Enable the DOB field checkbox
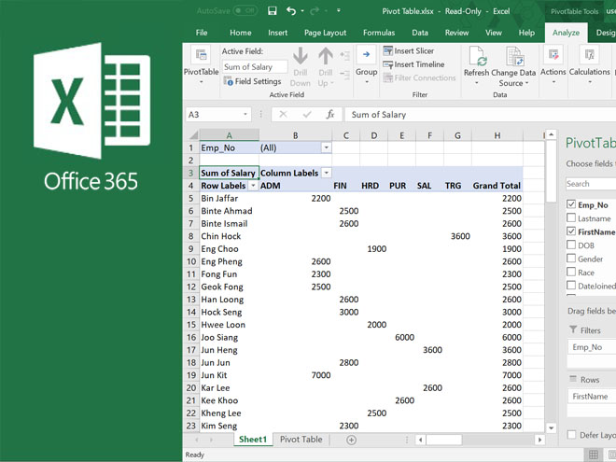Image resolution: width=616 pixels, height=462 pixels. coord(571,245)
